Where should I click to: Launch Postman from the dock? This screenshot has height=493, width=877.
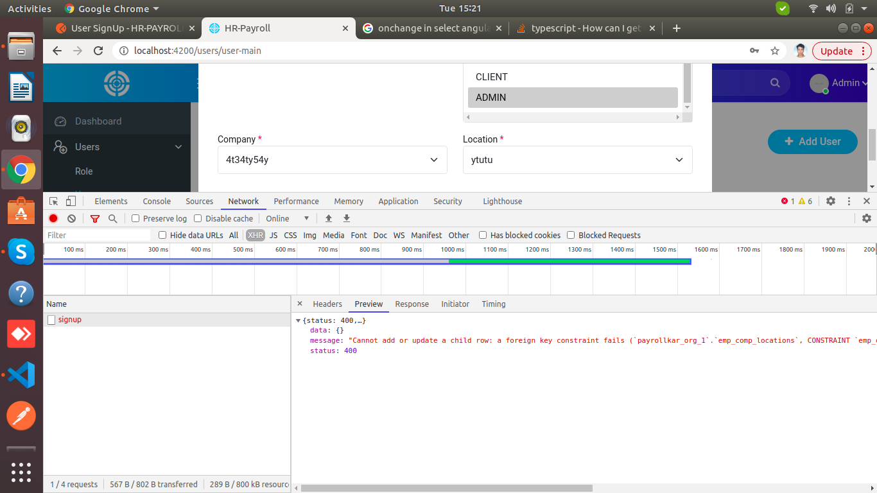pyautogui.click(x=21, y=416)
